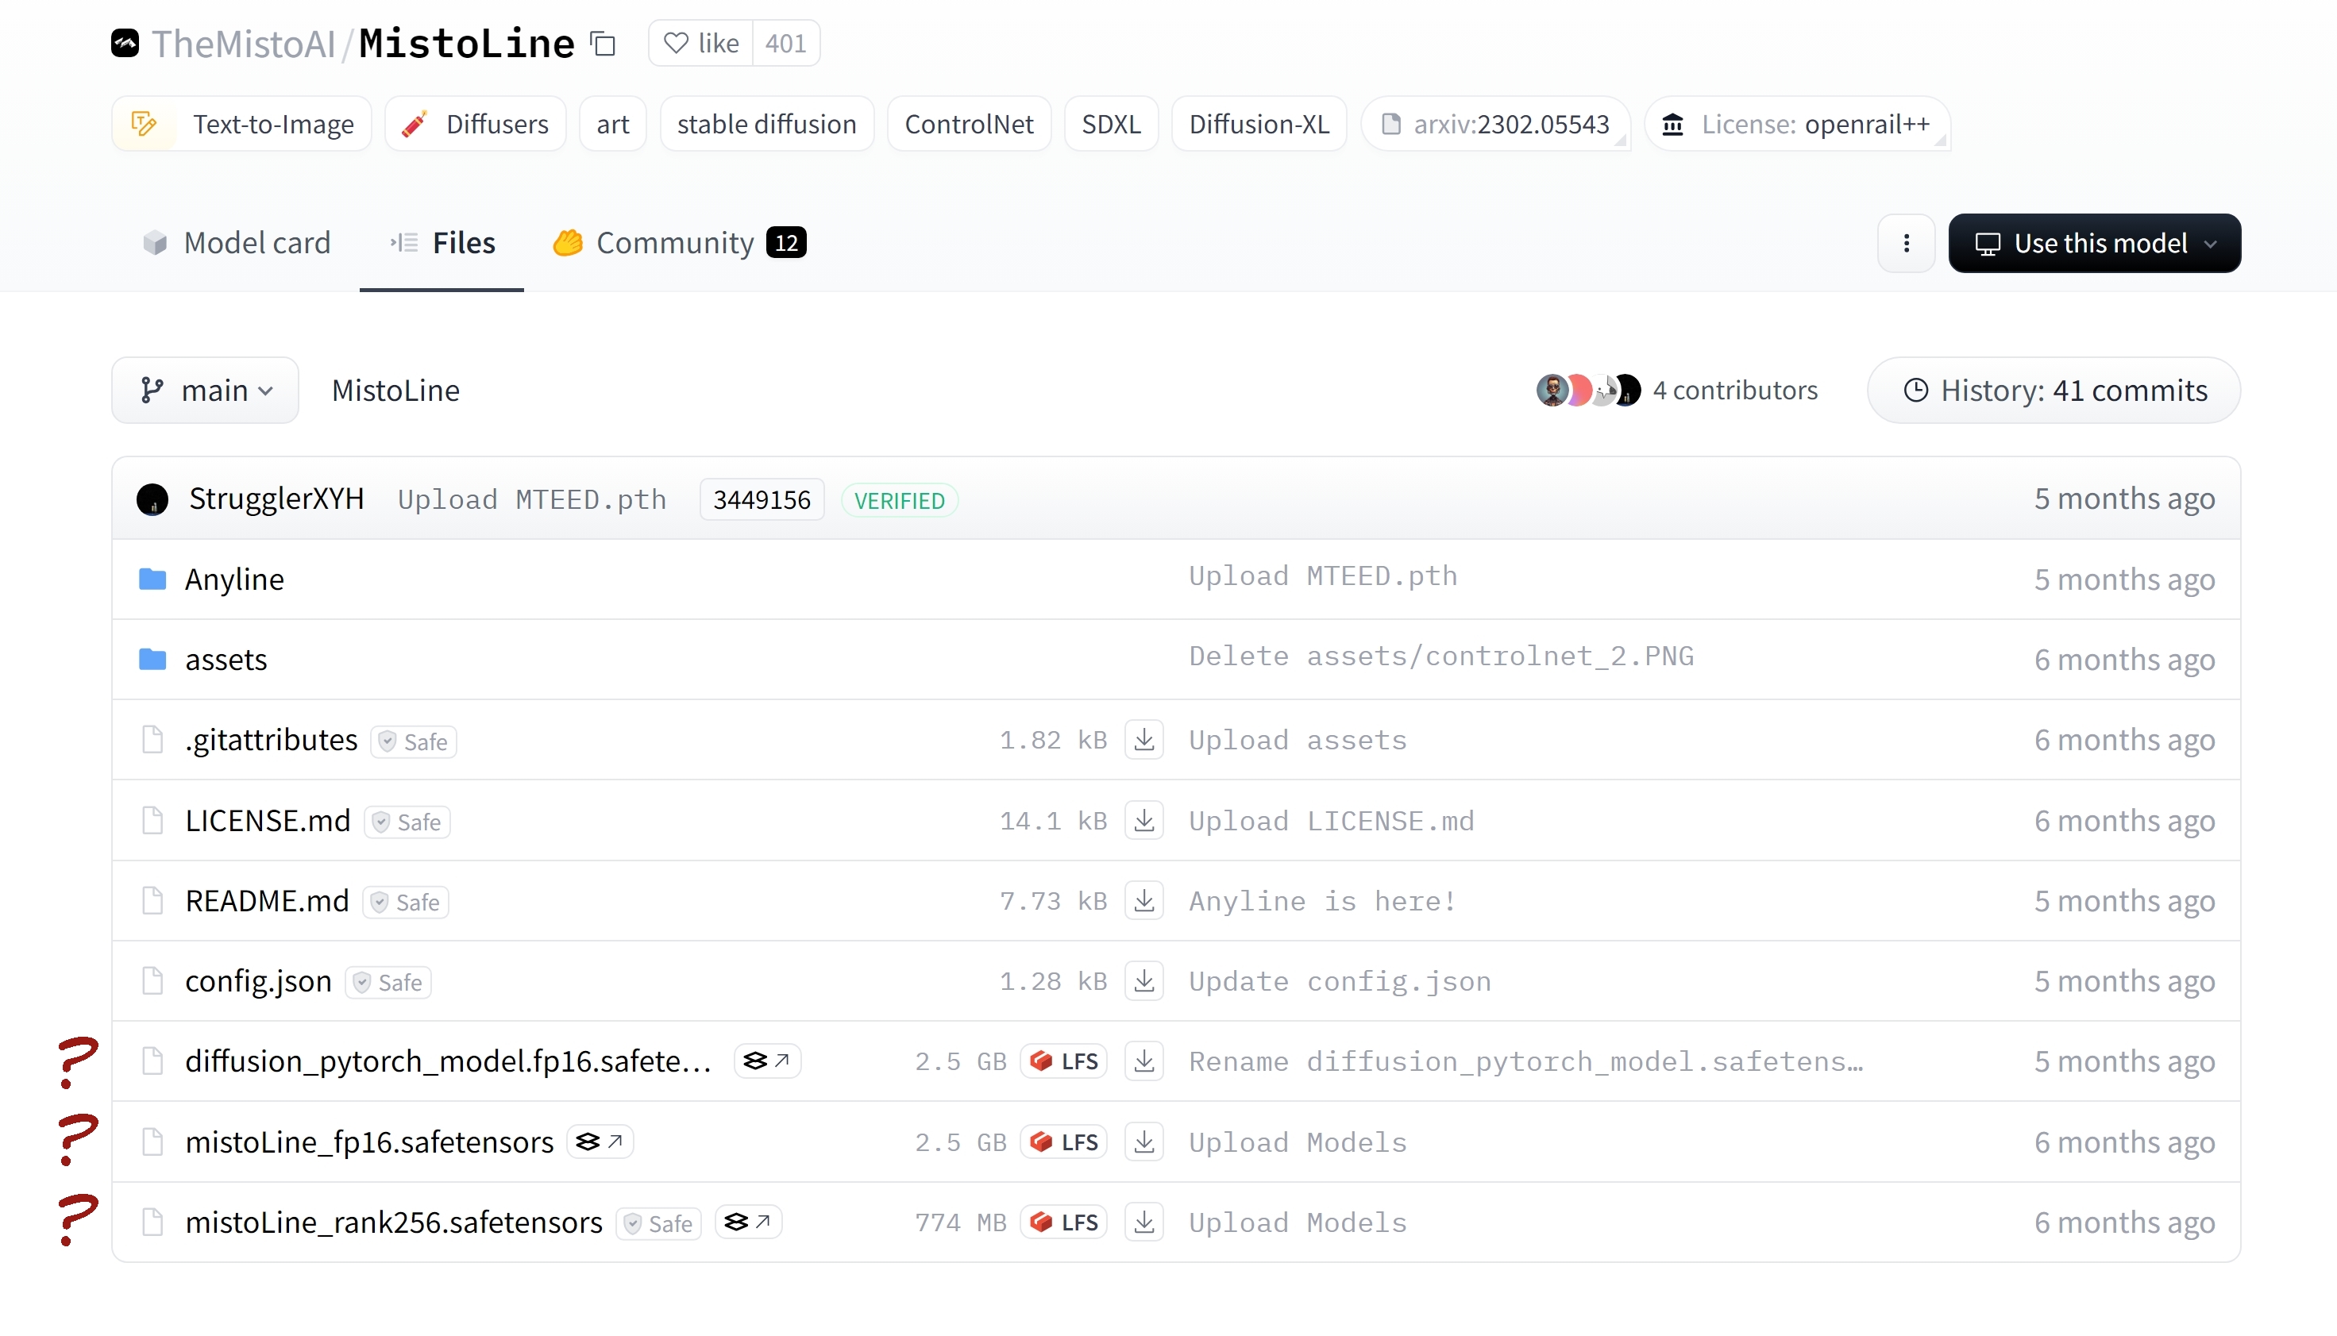Open safetensors viewer for mistoLine_fp16
The height and width of the screenshot is (1336, 2337).
pyautogui.click(x=600, y=1142)
